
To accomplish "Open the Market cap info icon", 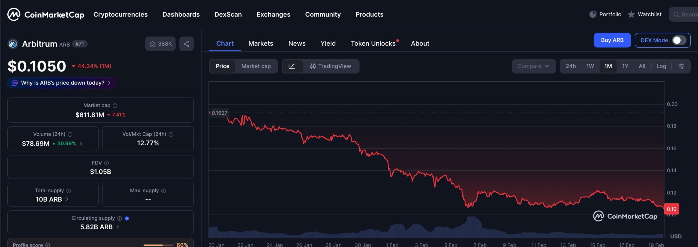I will pos(115,105).
